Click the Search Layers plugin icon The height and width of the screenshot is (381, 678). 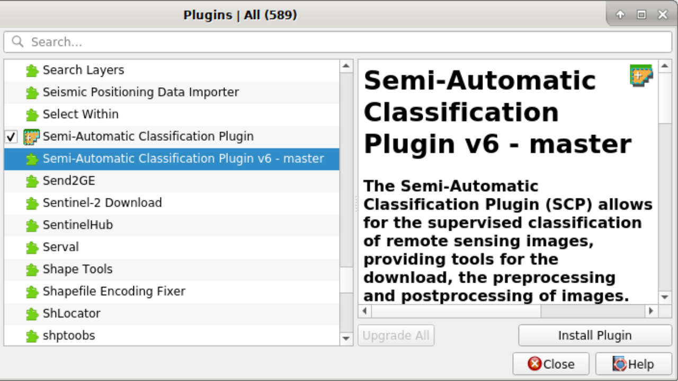(x=32, y=70)
